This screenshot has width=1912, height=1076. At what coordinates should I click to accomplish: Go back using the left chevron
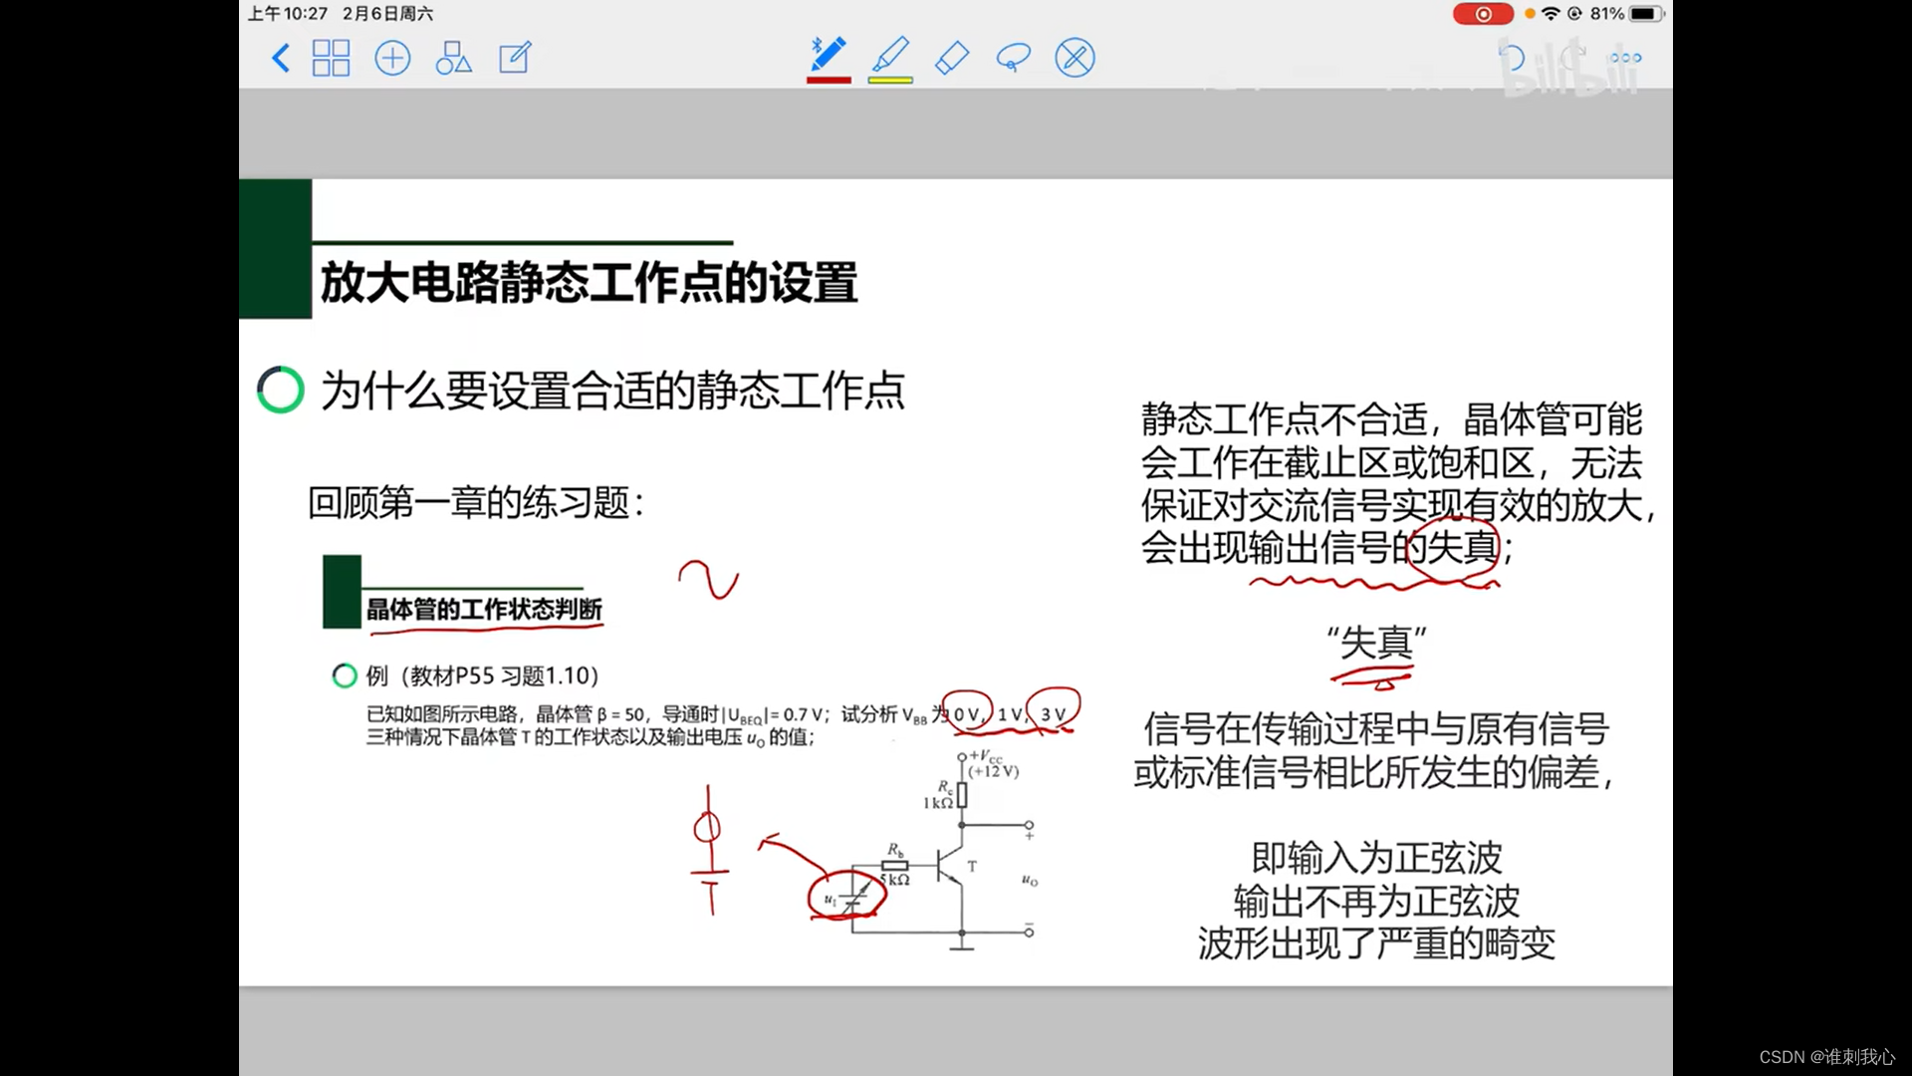281,58
